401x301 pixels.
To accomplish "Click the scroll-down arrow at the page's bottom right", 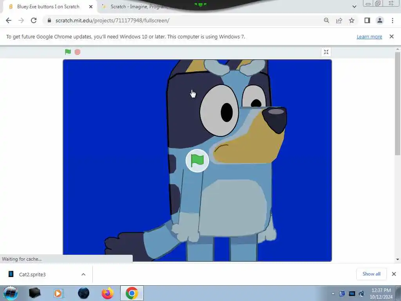I will tap(397, 259).
